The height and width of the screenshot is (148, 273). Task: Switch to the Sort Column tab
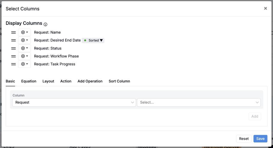pos(119,81)
